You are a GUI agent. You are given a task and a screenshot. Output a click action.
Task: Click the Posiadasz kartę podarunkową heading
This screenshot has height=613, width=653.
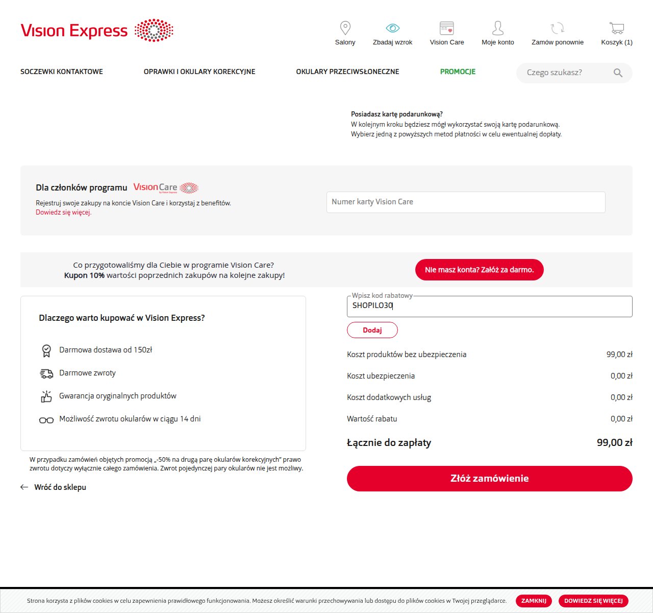(x=397, y=114)
